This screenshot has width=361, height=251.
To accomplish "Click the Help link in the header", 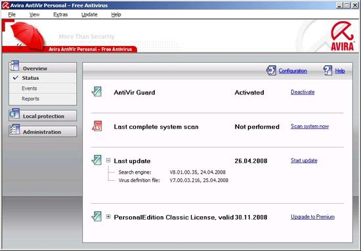I will (340, 71).
